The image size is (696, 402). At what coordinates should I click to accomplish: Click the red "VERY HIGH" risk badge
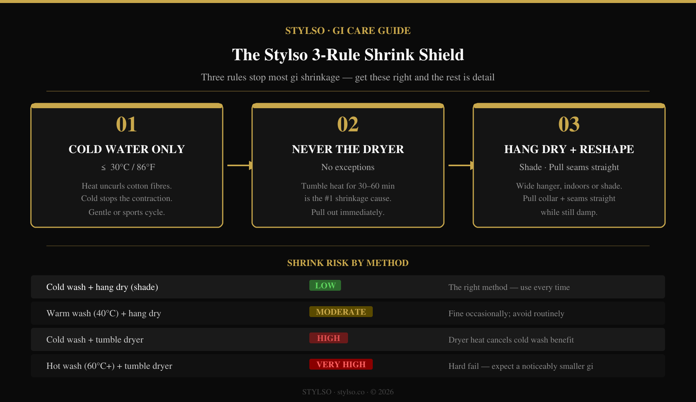point(341,364)
